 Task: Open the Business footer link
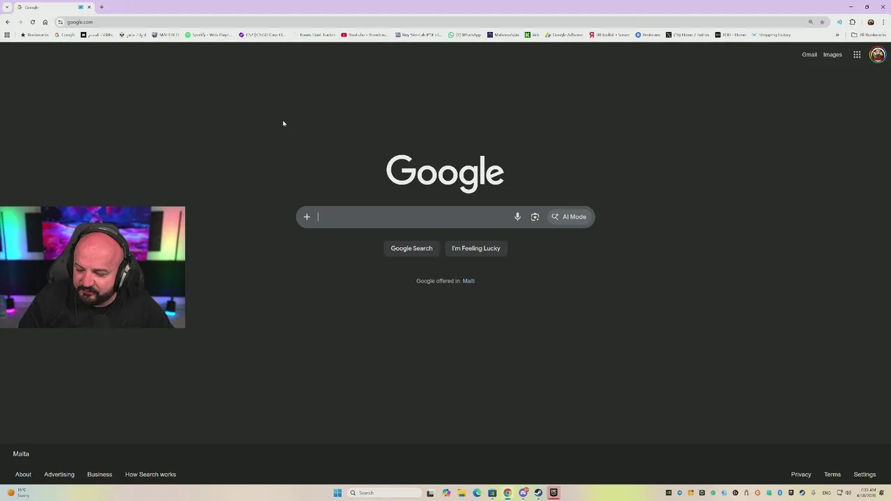pyautogui.click(x=100, y=475)
